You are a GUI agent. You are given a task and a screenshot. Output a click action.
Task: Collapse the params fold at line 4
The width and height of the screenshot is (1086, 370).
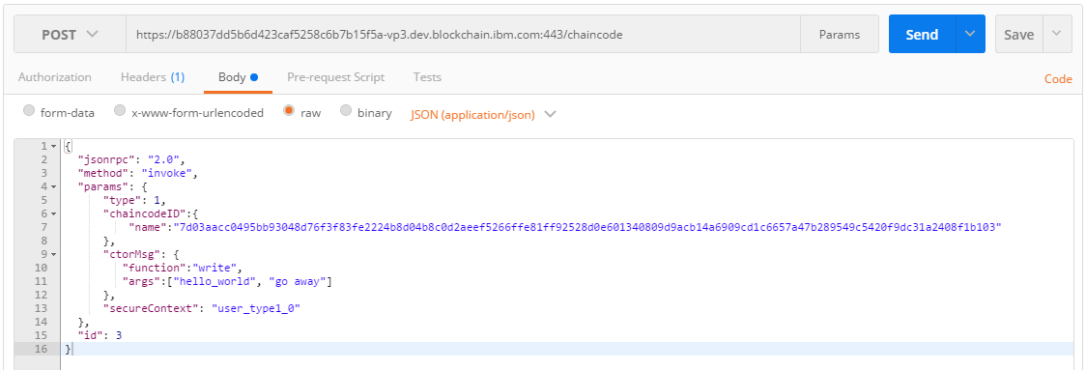[x=54, y=186]
